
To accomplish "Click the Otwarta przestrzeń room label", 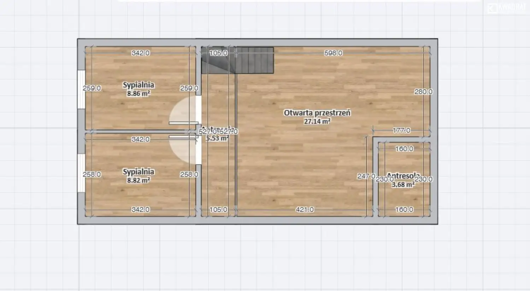I will pos(317,113).
